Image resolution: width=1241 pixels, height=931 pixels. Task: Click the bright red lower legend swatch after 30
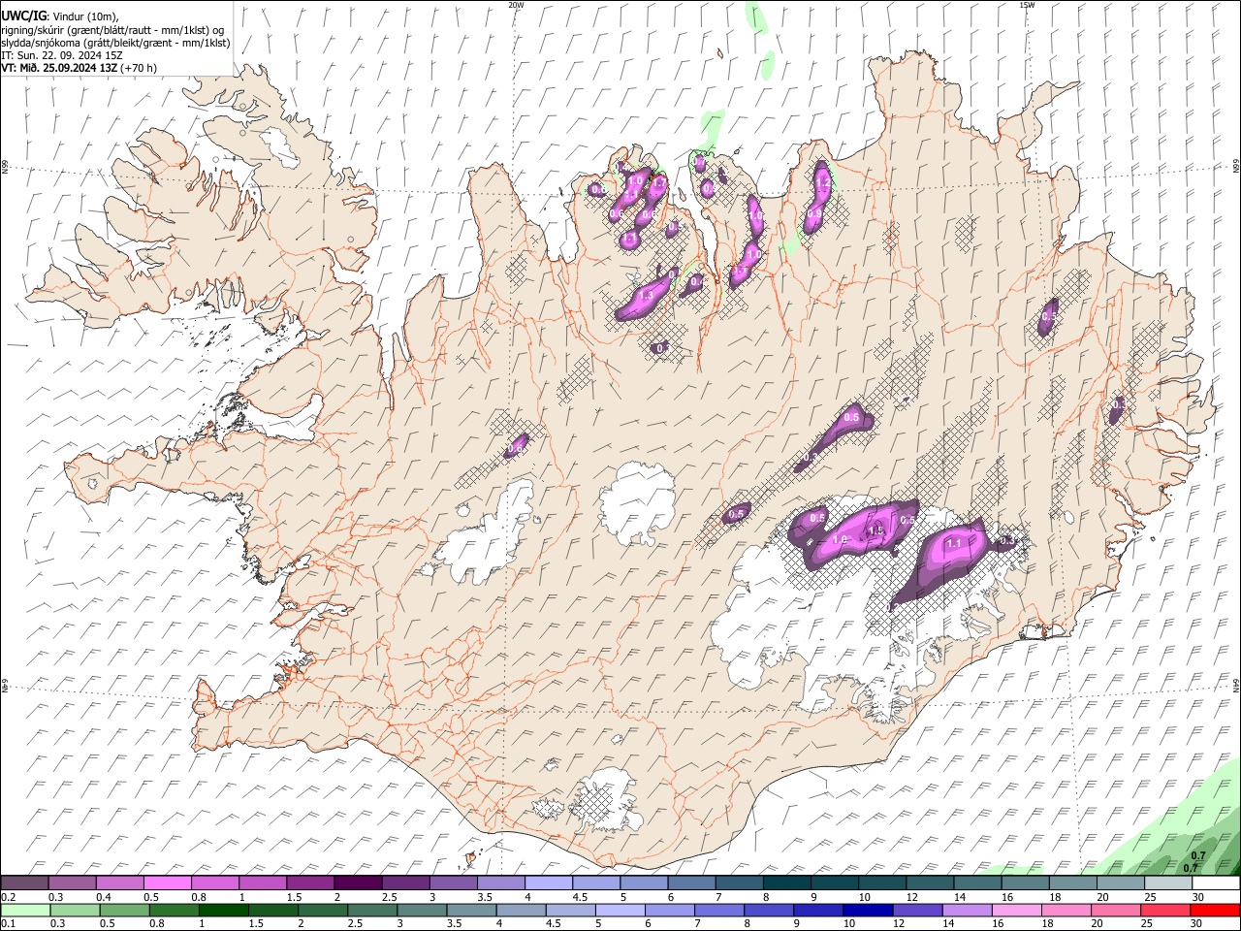pyautogui.click(x=1214, y=910)
